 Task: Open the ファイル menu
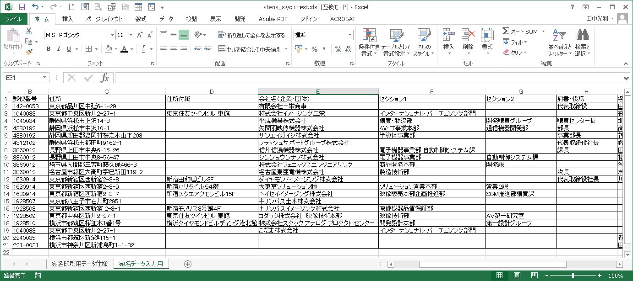[13, 19]
